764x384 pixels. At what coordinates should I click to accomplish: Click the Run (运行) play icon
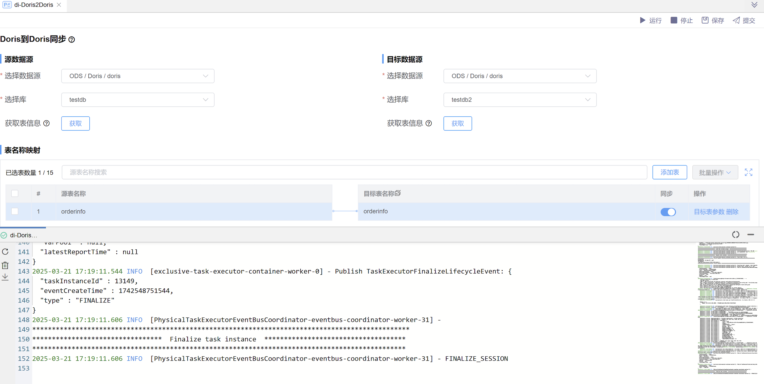click(x=642, y=20)
